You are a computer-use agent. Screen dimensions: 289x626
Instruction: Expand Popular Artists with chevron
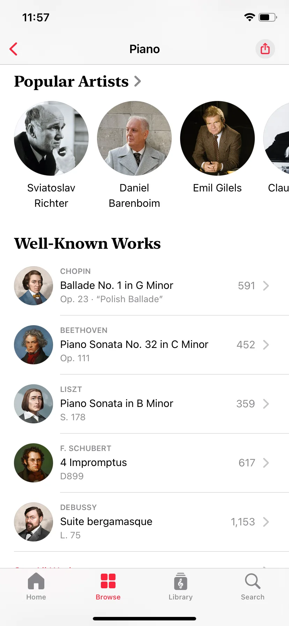[x=138, y=81]
